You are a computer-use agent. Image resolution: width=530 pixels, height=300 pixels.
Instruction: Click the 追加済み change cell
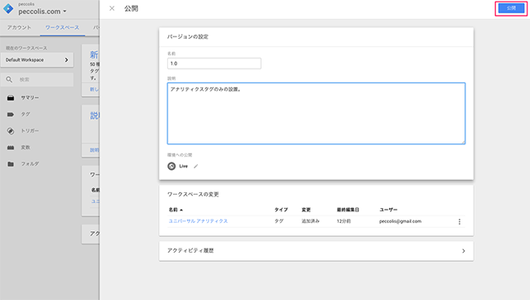311,221
